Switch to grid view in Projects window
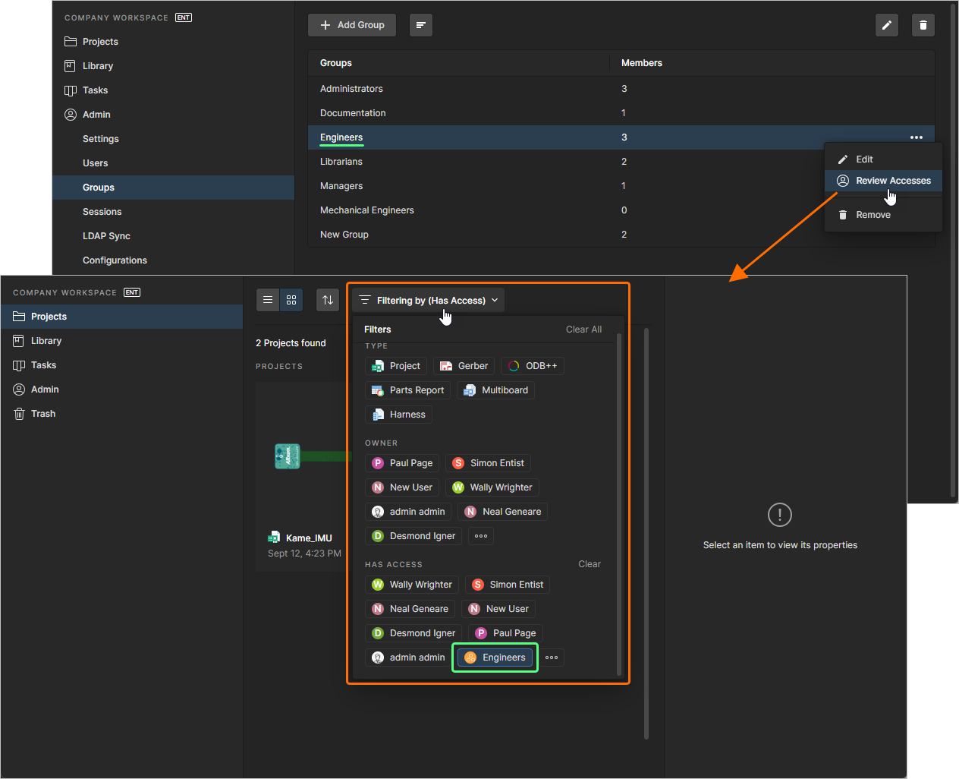Viewport: 959px width, 779px height. click(291, 300)
